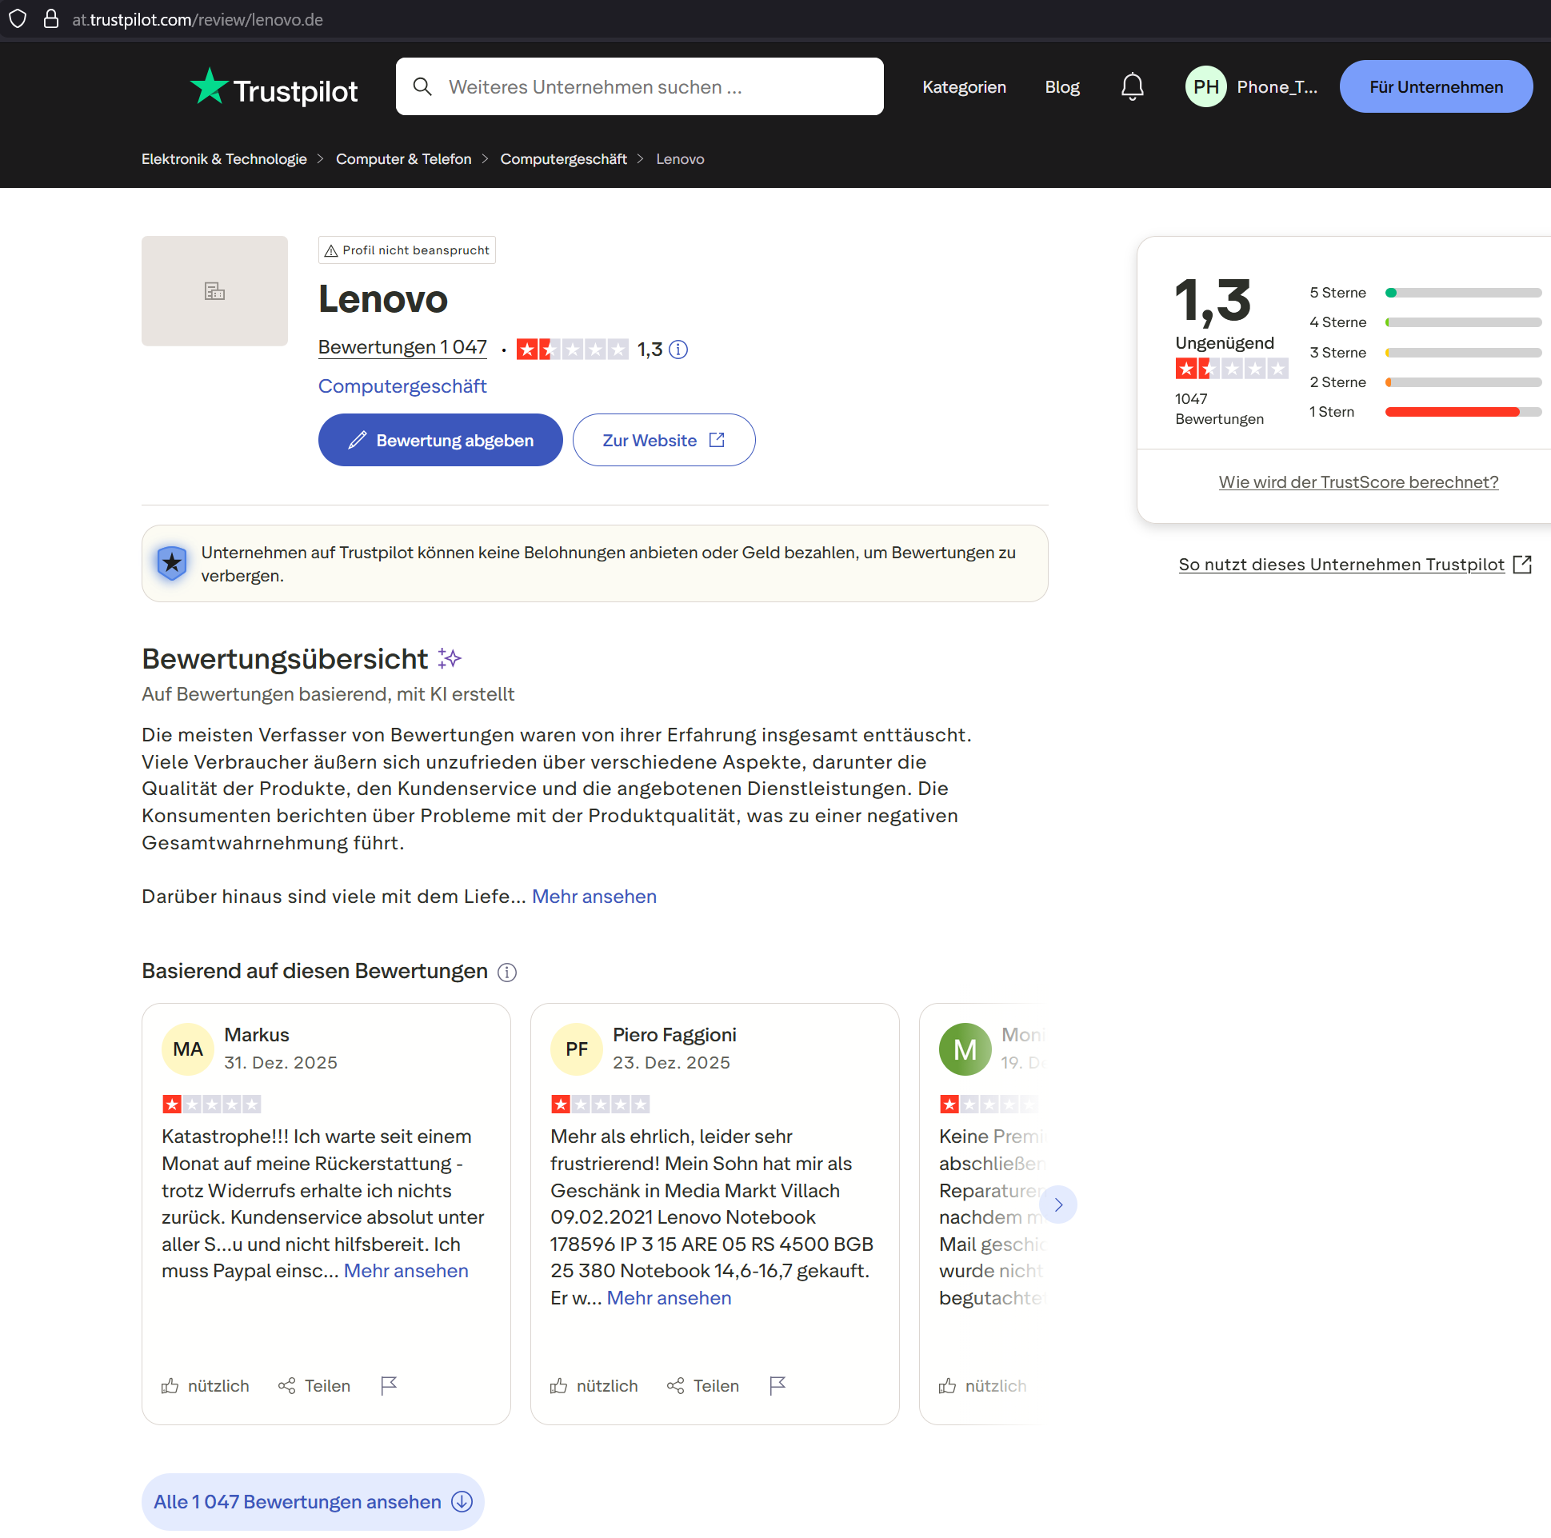Open the Kategorien menu
The image size is (1551, 1538).
click(963, 86)
